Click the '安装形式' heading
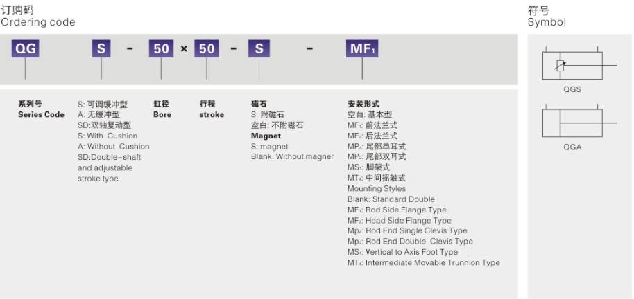634x299 pixels. [363, 104]
